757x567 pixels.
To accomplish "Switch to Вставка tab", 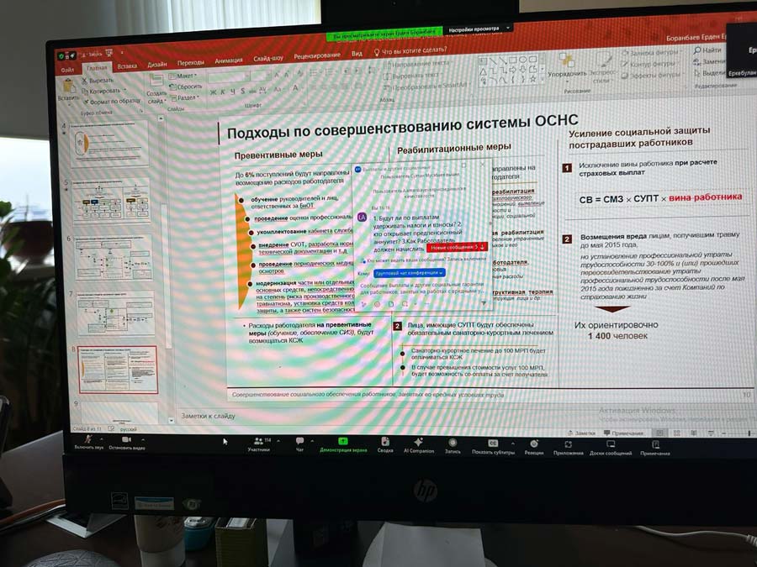I will [127, 66].
